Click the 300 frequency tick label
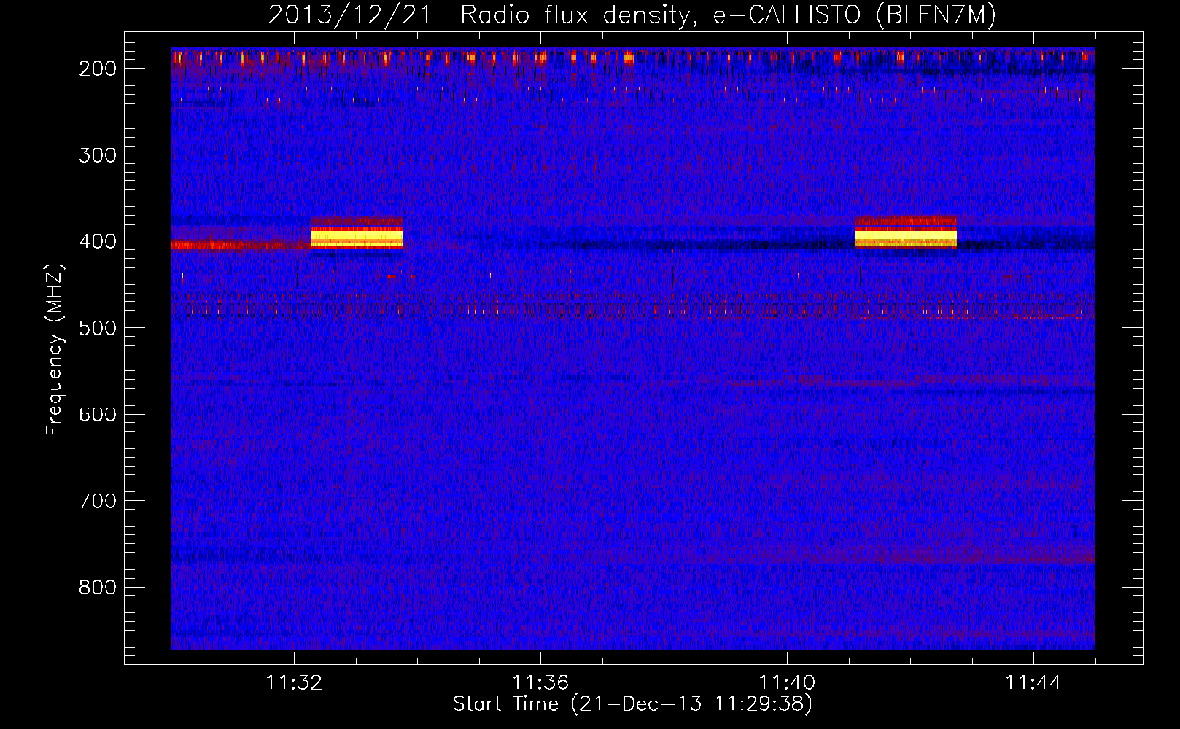The height and width of the screenshot is (729, 1180). (x=98, y=155)
